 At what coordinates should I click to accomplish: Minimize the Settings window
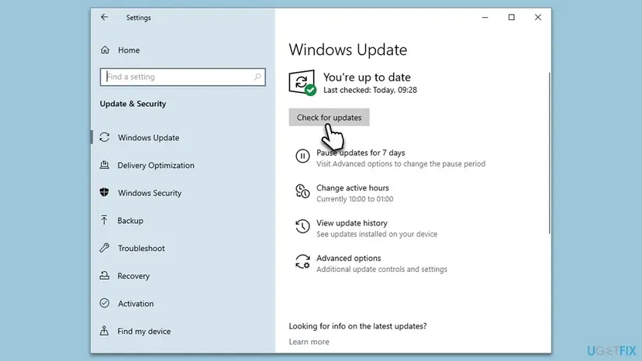click(485, 17)
